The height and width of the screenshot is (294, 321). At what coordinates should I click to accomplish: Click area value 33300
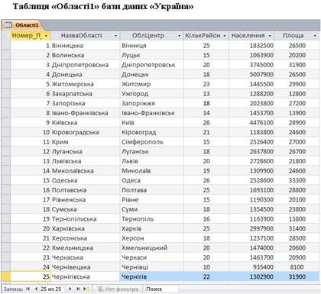297,180
